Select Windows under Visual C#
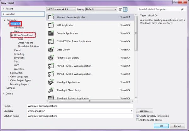The height and width of the screenshot is (131, 189). (x=19, y=28)
